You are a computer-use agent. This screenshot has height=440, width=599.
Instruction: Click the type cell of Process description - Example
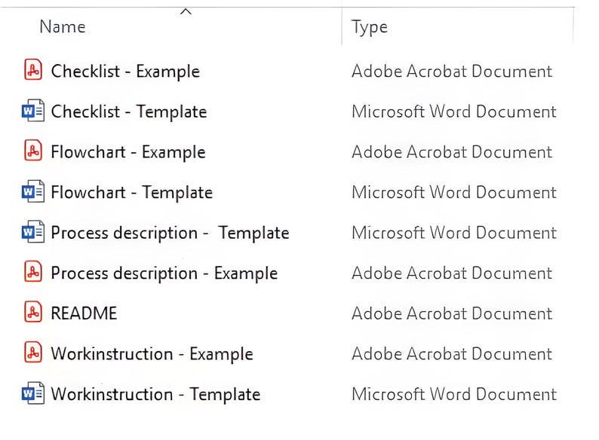pos(452,273)
